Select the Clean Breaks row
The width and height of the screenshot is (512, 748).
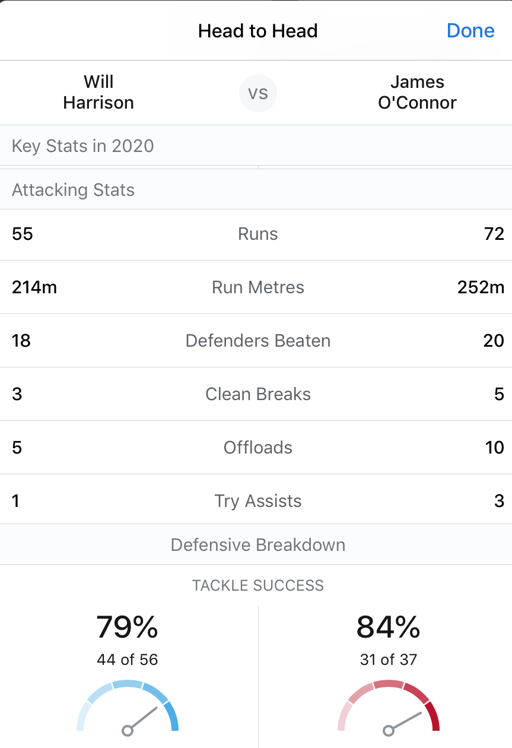pos(256,394)
